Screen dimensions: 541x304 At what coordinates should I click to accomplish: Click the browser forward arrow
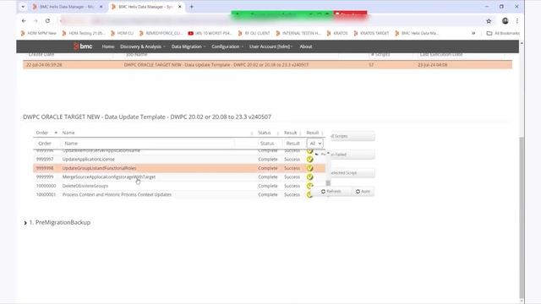click(x=36, y=20)
